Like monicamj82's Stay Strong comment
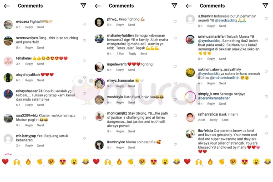This screenshot has width=273, height=182. (x=175, y=116)
